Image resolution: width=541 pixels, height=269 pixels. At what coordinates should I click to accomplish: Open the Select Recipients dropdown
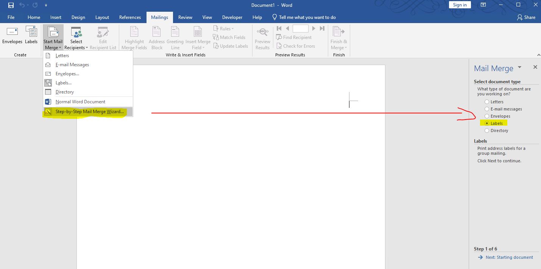[x=76, y=38]
